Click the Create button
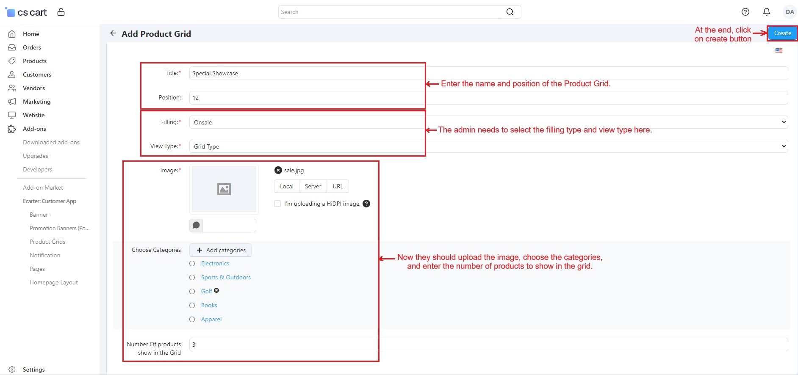 782,33
